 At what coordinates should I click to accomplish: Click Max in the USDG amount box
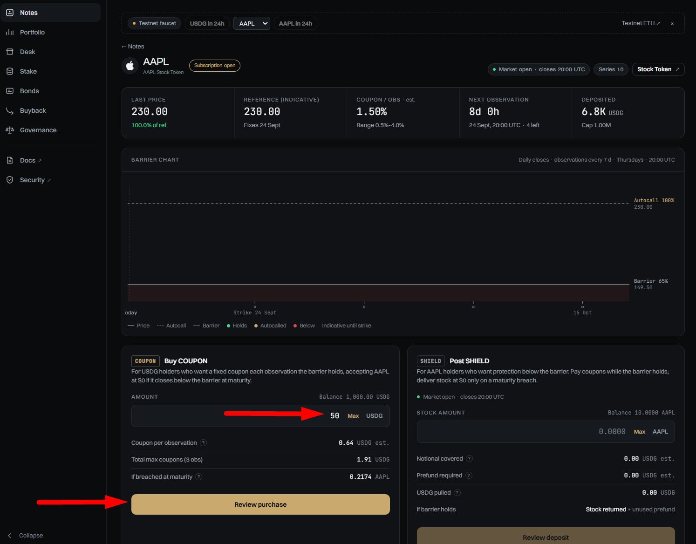tap(353, 416)
